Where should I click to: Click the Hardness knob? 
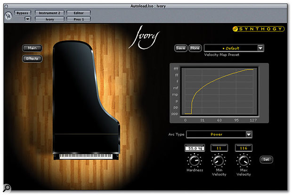(195, 161)
